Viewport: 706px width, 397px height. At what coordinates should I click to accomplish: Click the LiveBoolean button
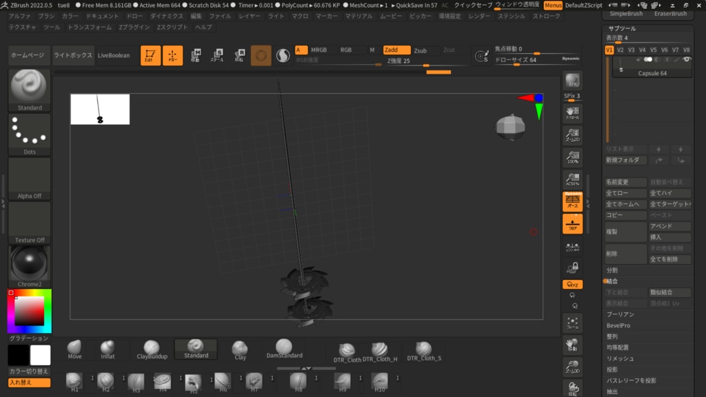(x=114, y=55)
